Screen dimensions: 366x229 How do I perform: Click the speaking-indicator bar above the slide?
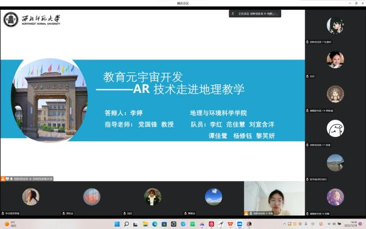[255, 13]
